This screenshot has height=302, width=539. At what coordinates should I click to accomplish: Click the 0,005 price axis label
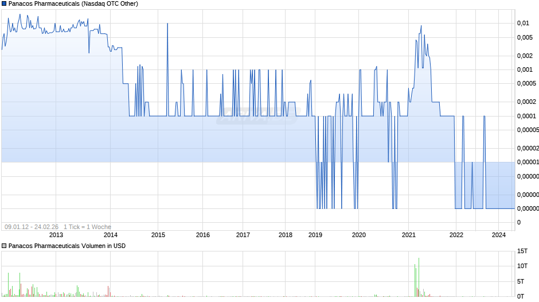point(525,37)
